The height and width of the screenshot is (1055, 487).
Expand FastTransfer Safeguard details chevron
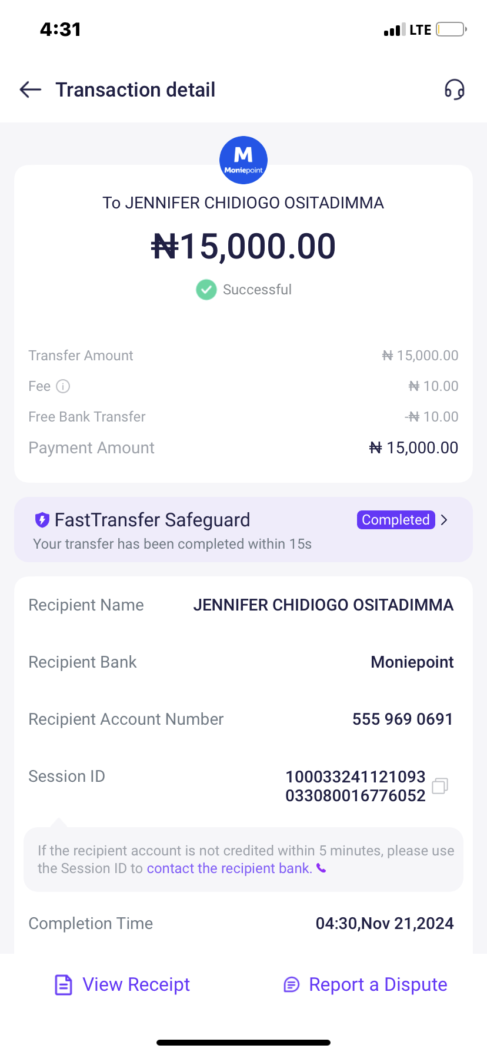point(445,520)
